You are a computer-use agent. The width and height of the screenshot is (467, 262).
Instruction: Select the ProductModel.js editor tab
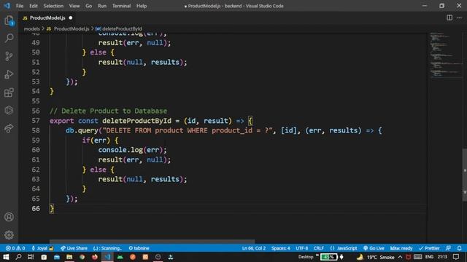[47, 17]
